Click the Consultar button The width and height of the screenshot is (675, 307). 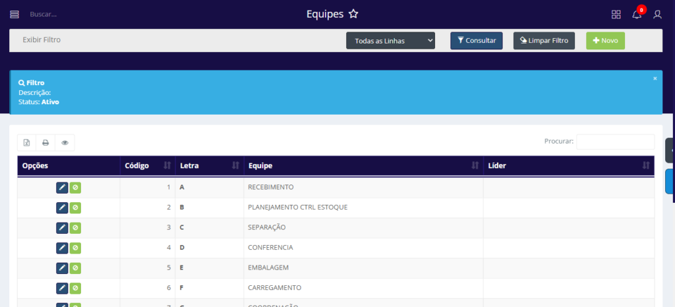pyautogui.click(x=476, y=41)
